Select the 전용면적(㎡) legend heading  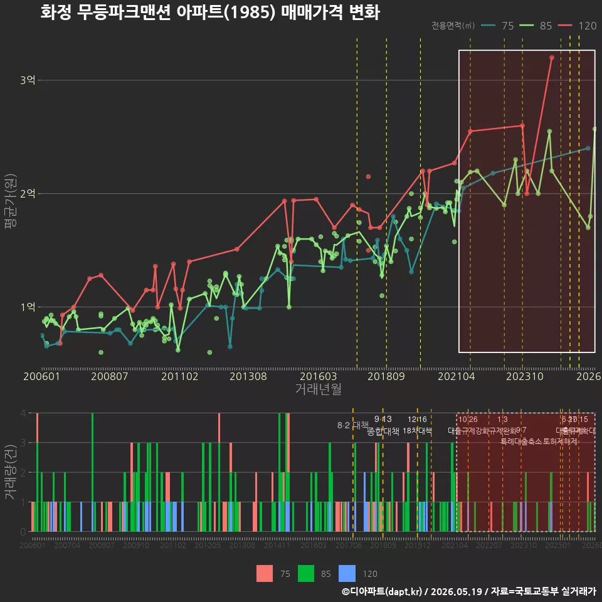[453, 26]
